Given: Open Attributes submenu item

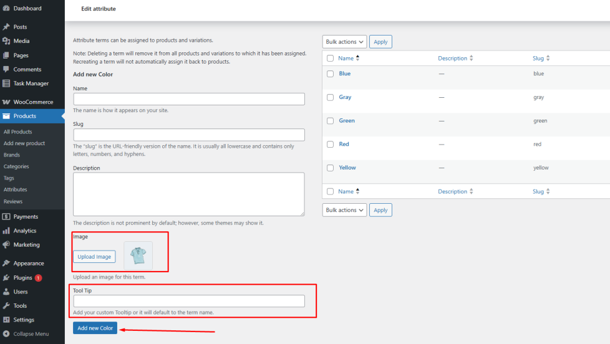Looking at the screenshot, I should [15, 189].
